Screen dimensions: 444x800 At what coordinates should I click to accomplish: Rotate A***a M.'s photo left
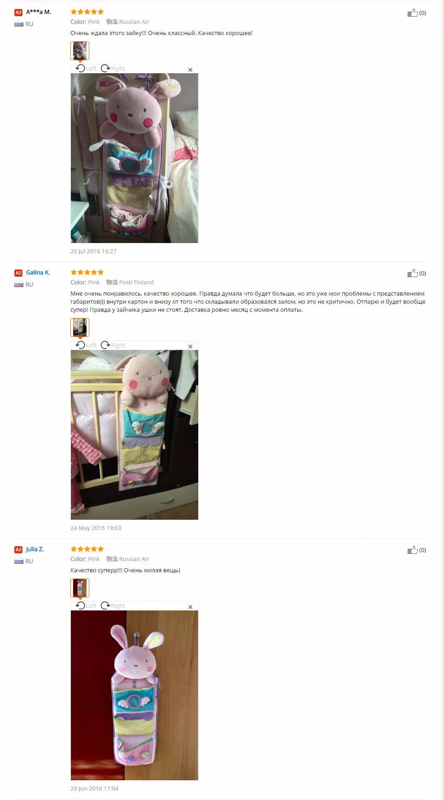[x=86, y=68]
